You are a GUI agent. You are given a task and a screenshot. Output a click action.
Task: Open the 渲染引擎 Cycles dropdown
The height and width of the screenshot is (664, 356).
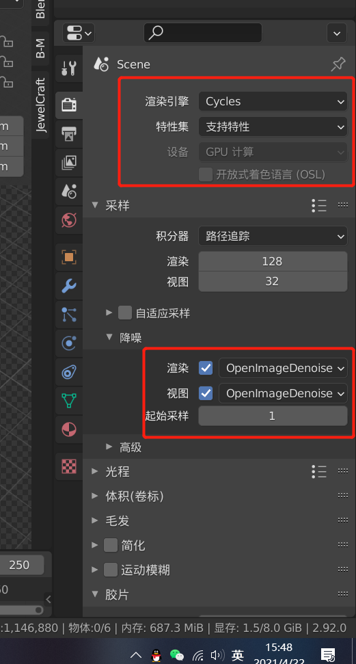[273, 102]
